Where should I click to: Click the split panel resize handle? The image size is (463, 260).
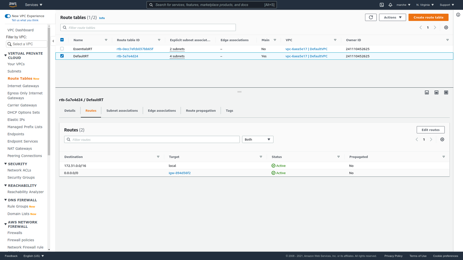pos(239,92)
